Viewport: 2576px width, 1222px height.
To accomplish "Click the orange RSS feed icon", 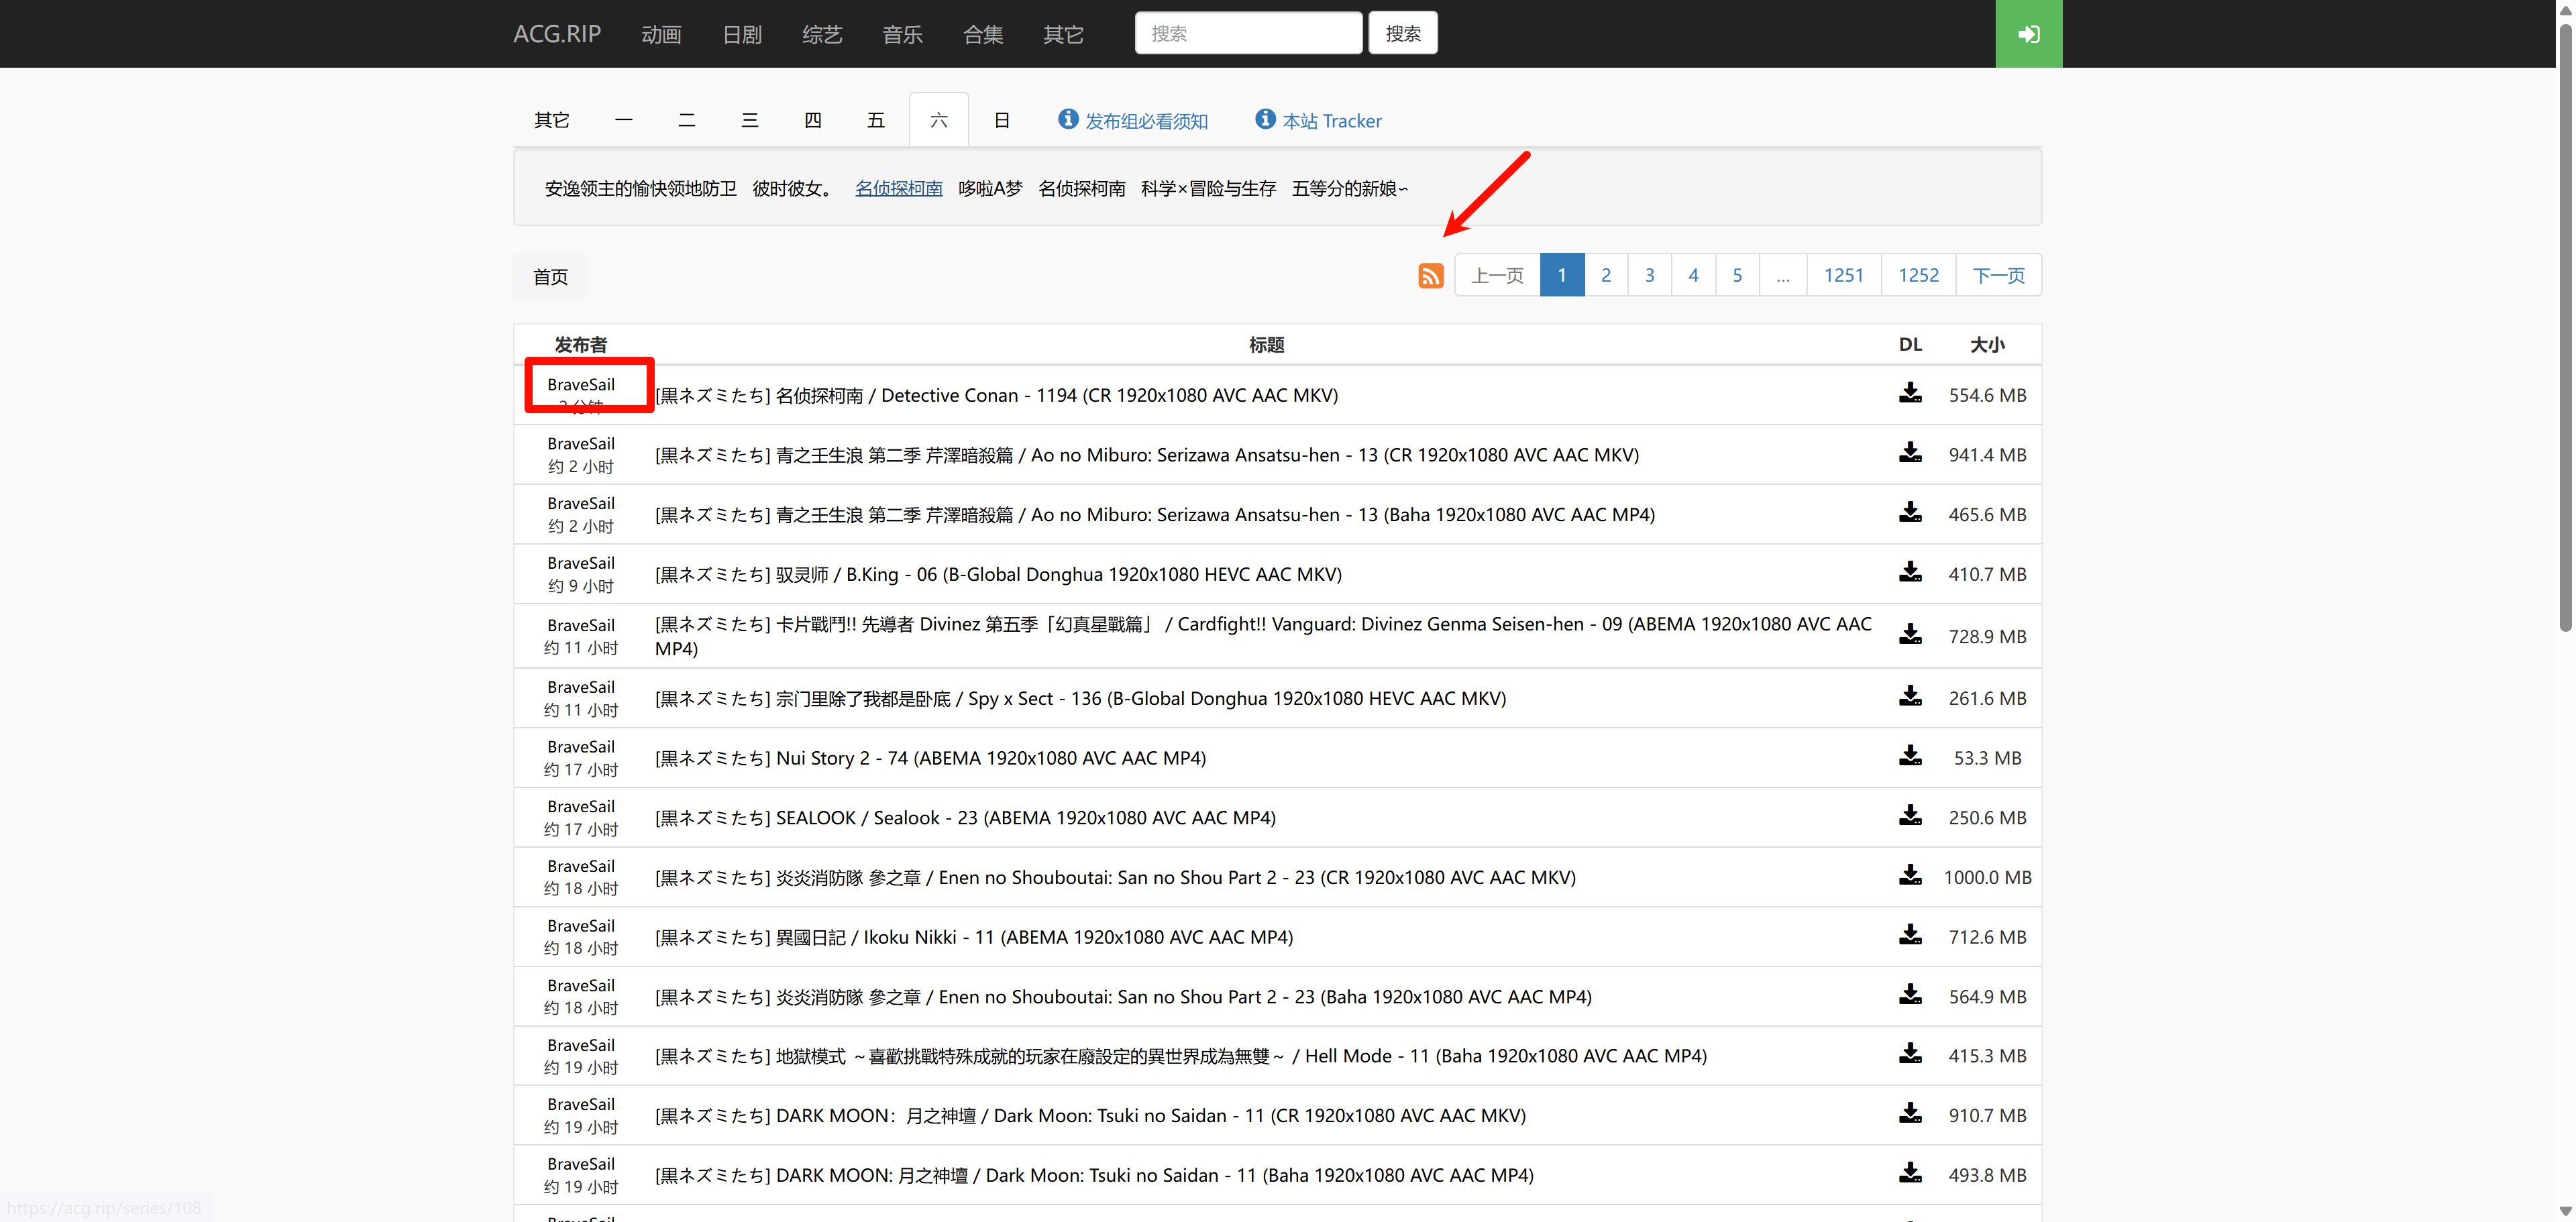I will coord(1430,275).
